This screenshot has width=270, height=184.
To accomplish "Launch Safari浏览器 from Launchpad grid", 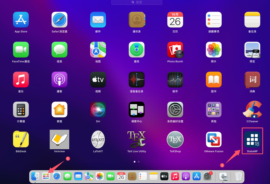I will (59, 19).
